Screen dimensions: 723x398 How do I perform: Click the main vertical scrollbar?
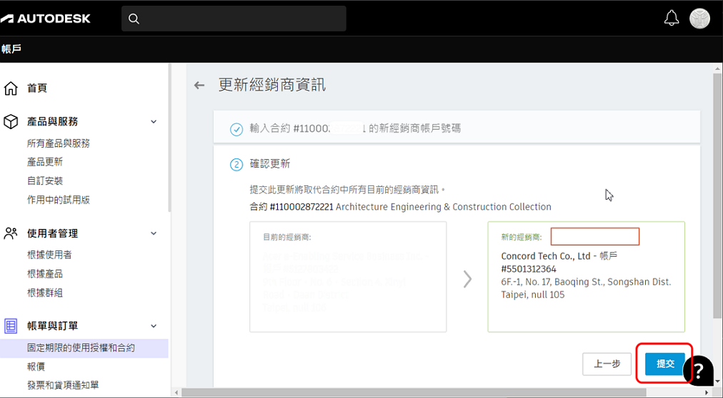pyautogui.click(x=717, y=195)
